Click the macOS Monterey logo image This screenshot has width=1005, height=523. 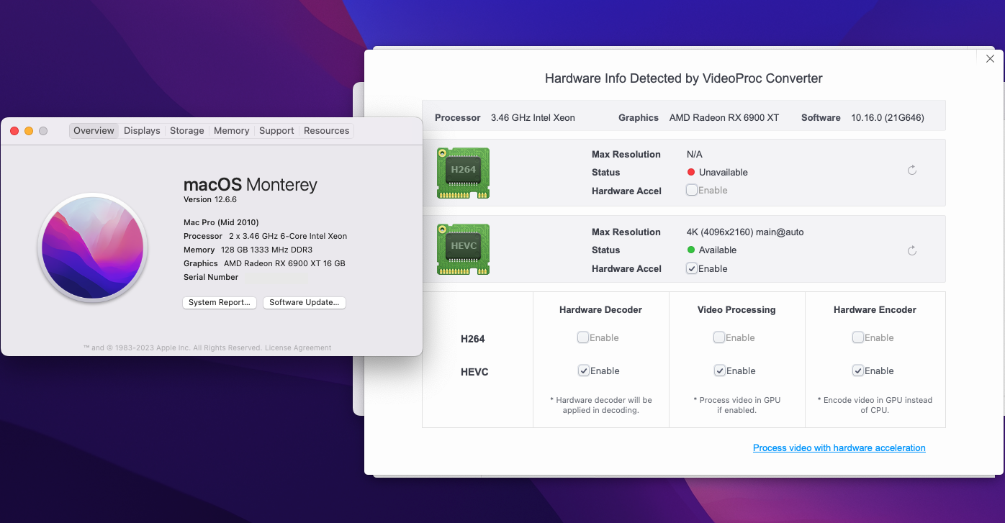(92, 247)
